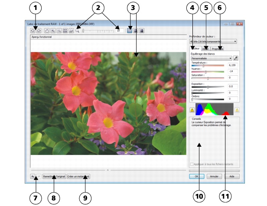Switch to the Détail tab
267x206 pixels.
click(205, 49)
